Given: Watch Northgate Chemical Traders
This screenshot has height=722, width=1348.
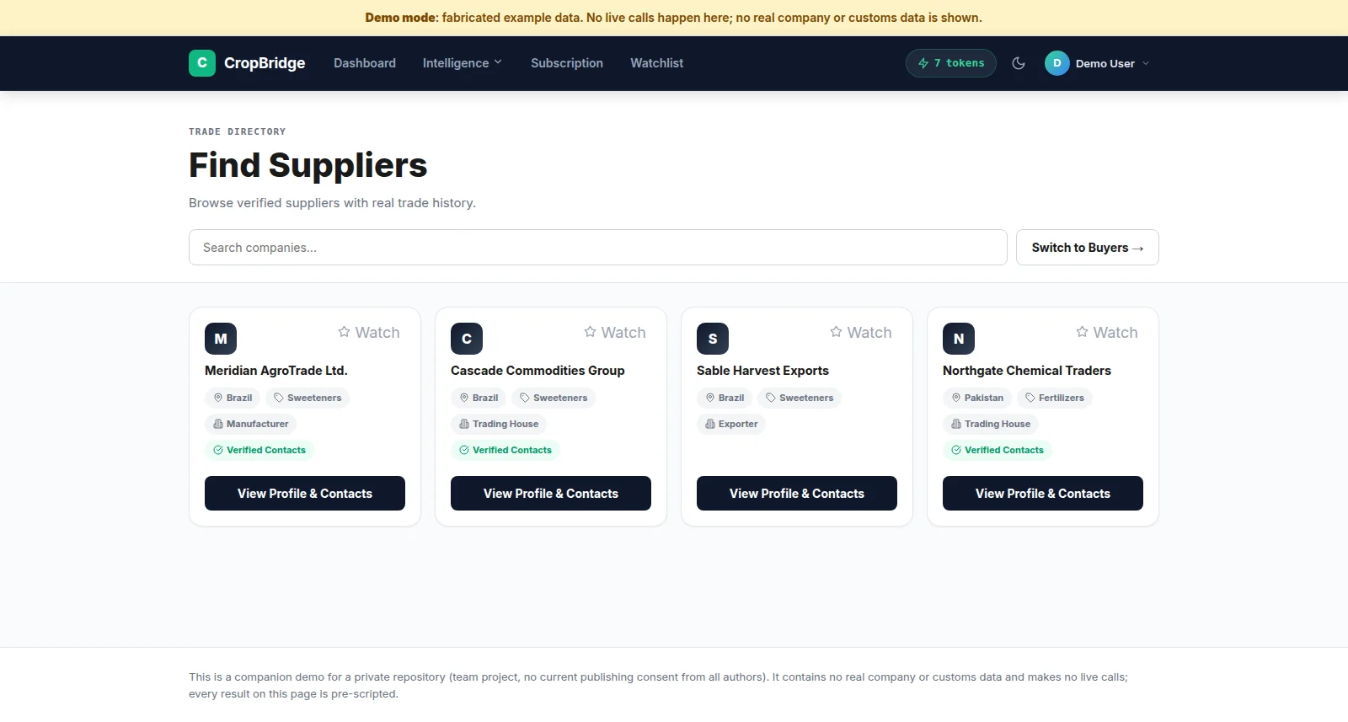Looking at the screenshot, I should 1107,333.
